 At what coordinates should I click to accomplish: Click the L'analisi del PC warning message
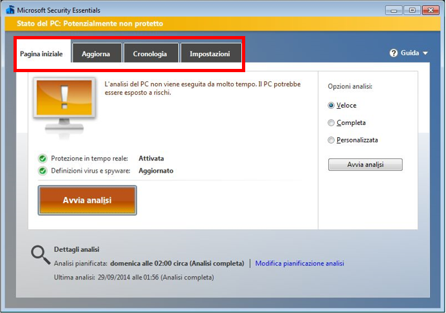click(x=203, y=88)
